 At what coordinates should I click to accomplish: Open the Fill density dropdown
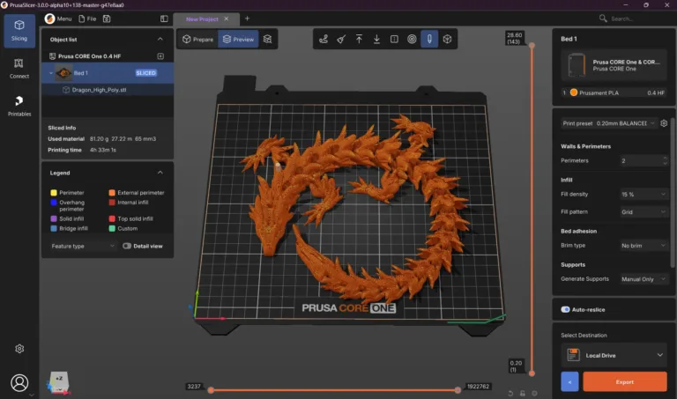point(644,195)
